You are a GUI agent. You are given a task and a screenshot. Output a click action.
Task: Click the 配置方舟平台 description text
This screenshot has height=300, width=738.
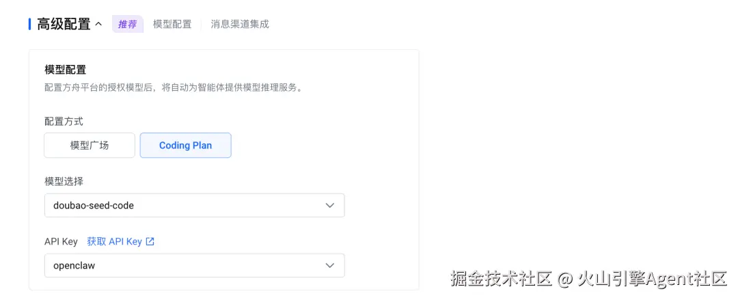[173, 87]
